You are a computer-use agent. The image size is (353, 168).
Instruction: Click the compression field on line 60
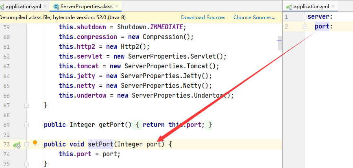tap(97, 37)
